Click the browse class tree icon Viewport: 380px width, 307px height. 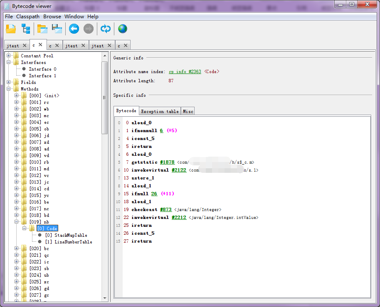coord(26,29)
